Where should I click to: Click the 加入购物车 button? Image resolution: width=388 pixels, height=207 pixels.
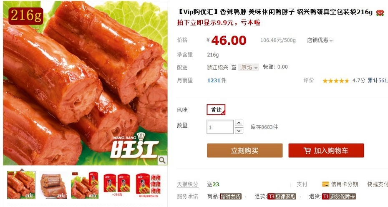(326, 151)
